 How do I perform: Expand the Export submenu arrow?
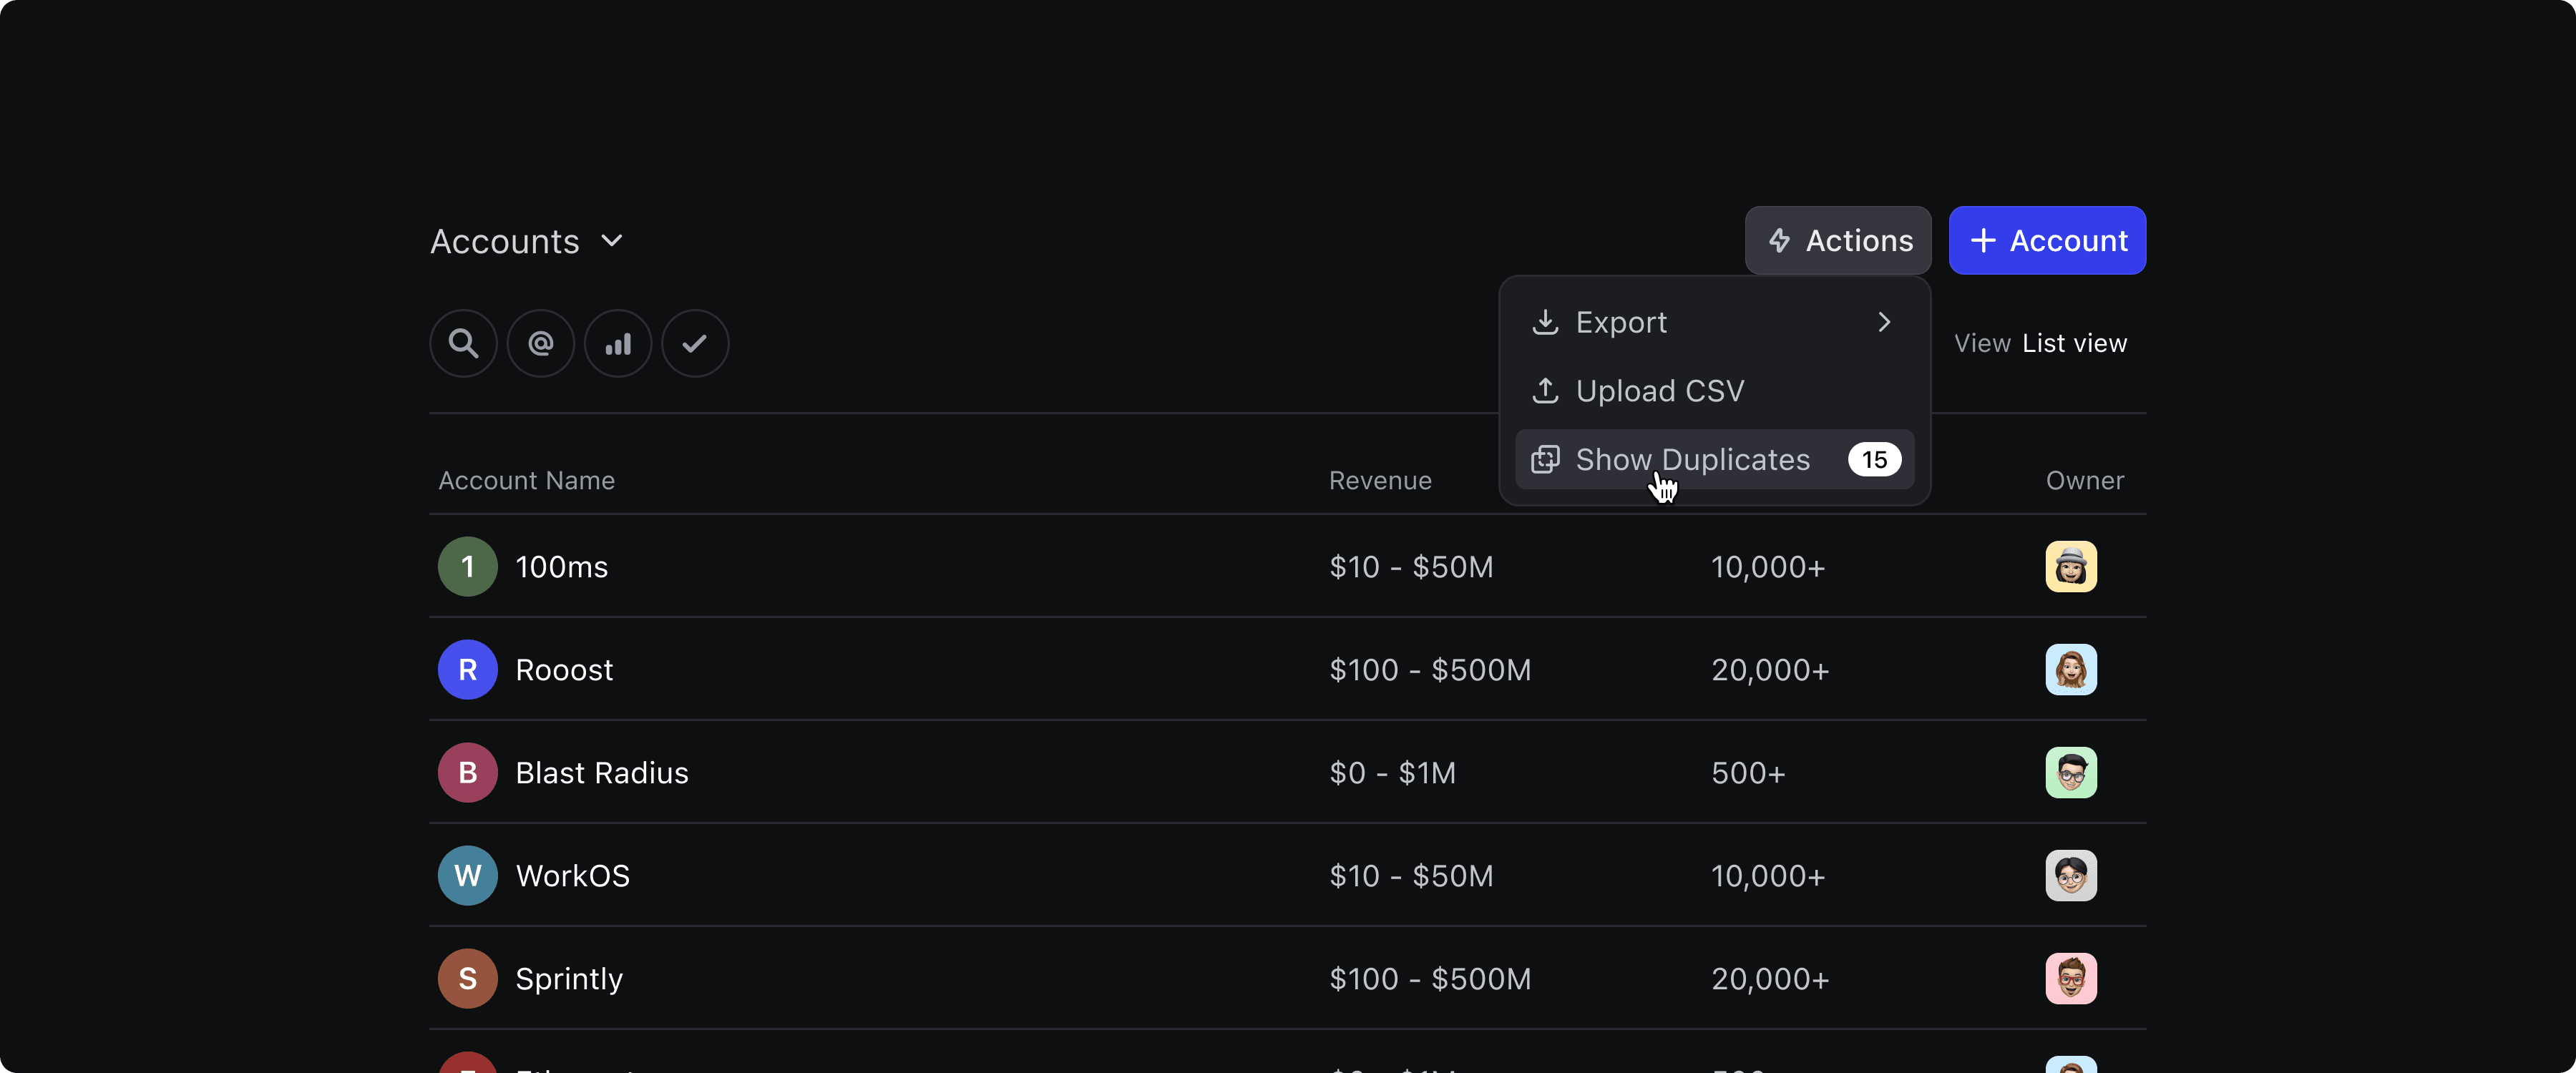[1884, 322]
